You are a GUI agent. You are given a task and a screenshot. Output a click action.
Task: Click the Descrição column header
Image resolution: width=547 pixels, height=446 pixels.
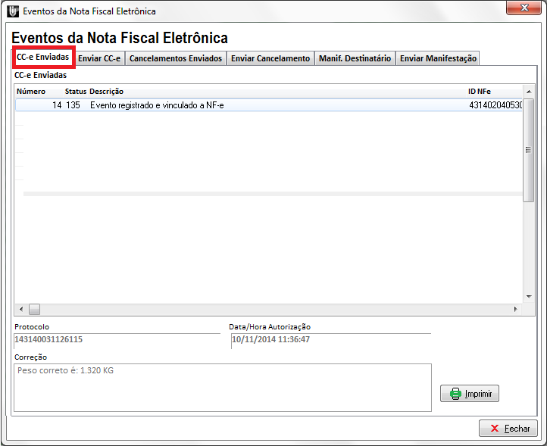(106, 92)
